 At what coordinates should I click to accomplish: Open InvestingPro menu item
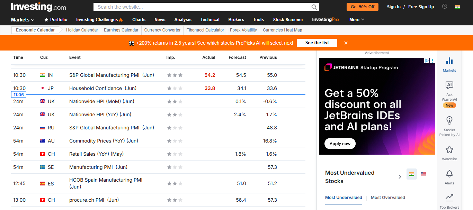click(x=325, y=20)
